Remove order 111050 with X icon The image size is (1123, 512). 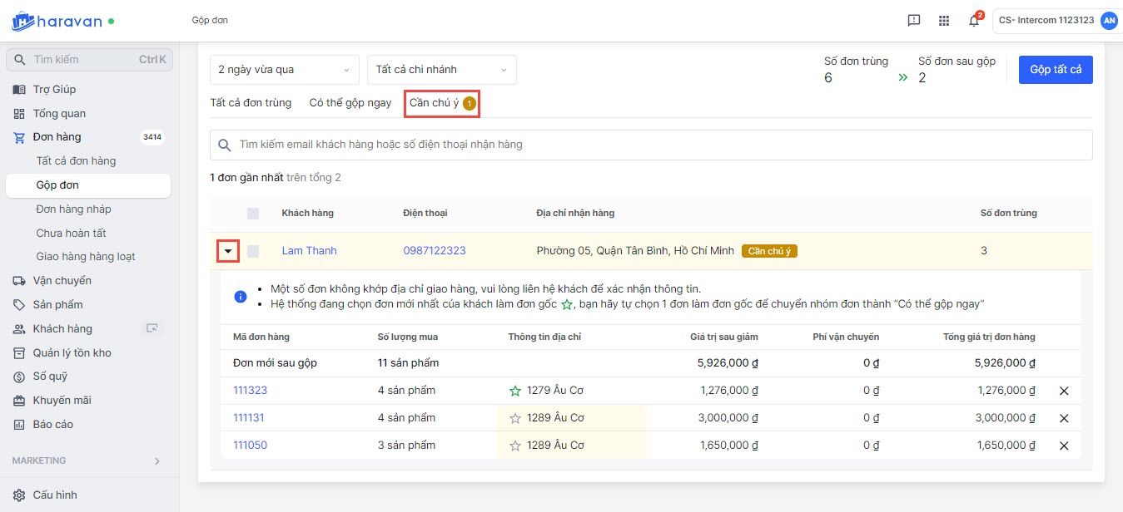1064,446
